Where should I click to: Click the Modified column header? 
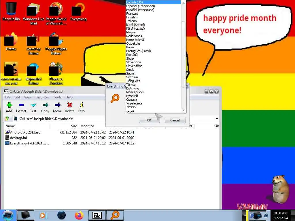pos(93,126)
